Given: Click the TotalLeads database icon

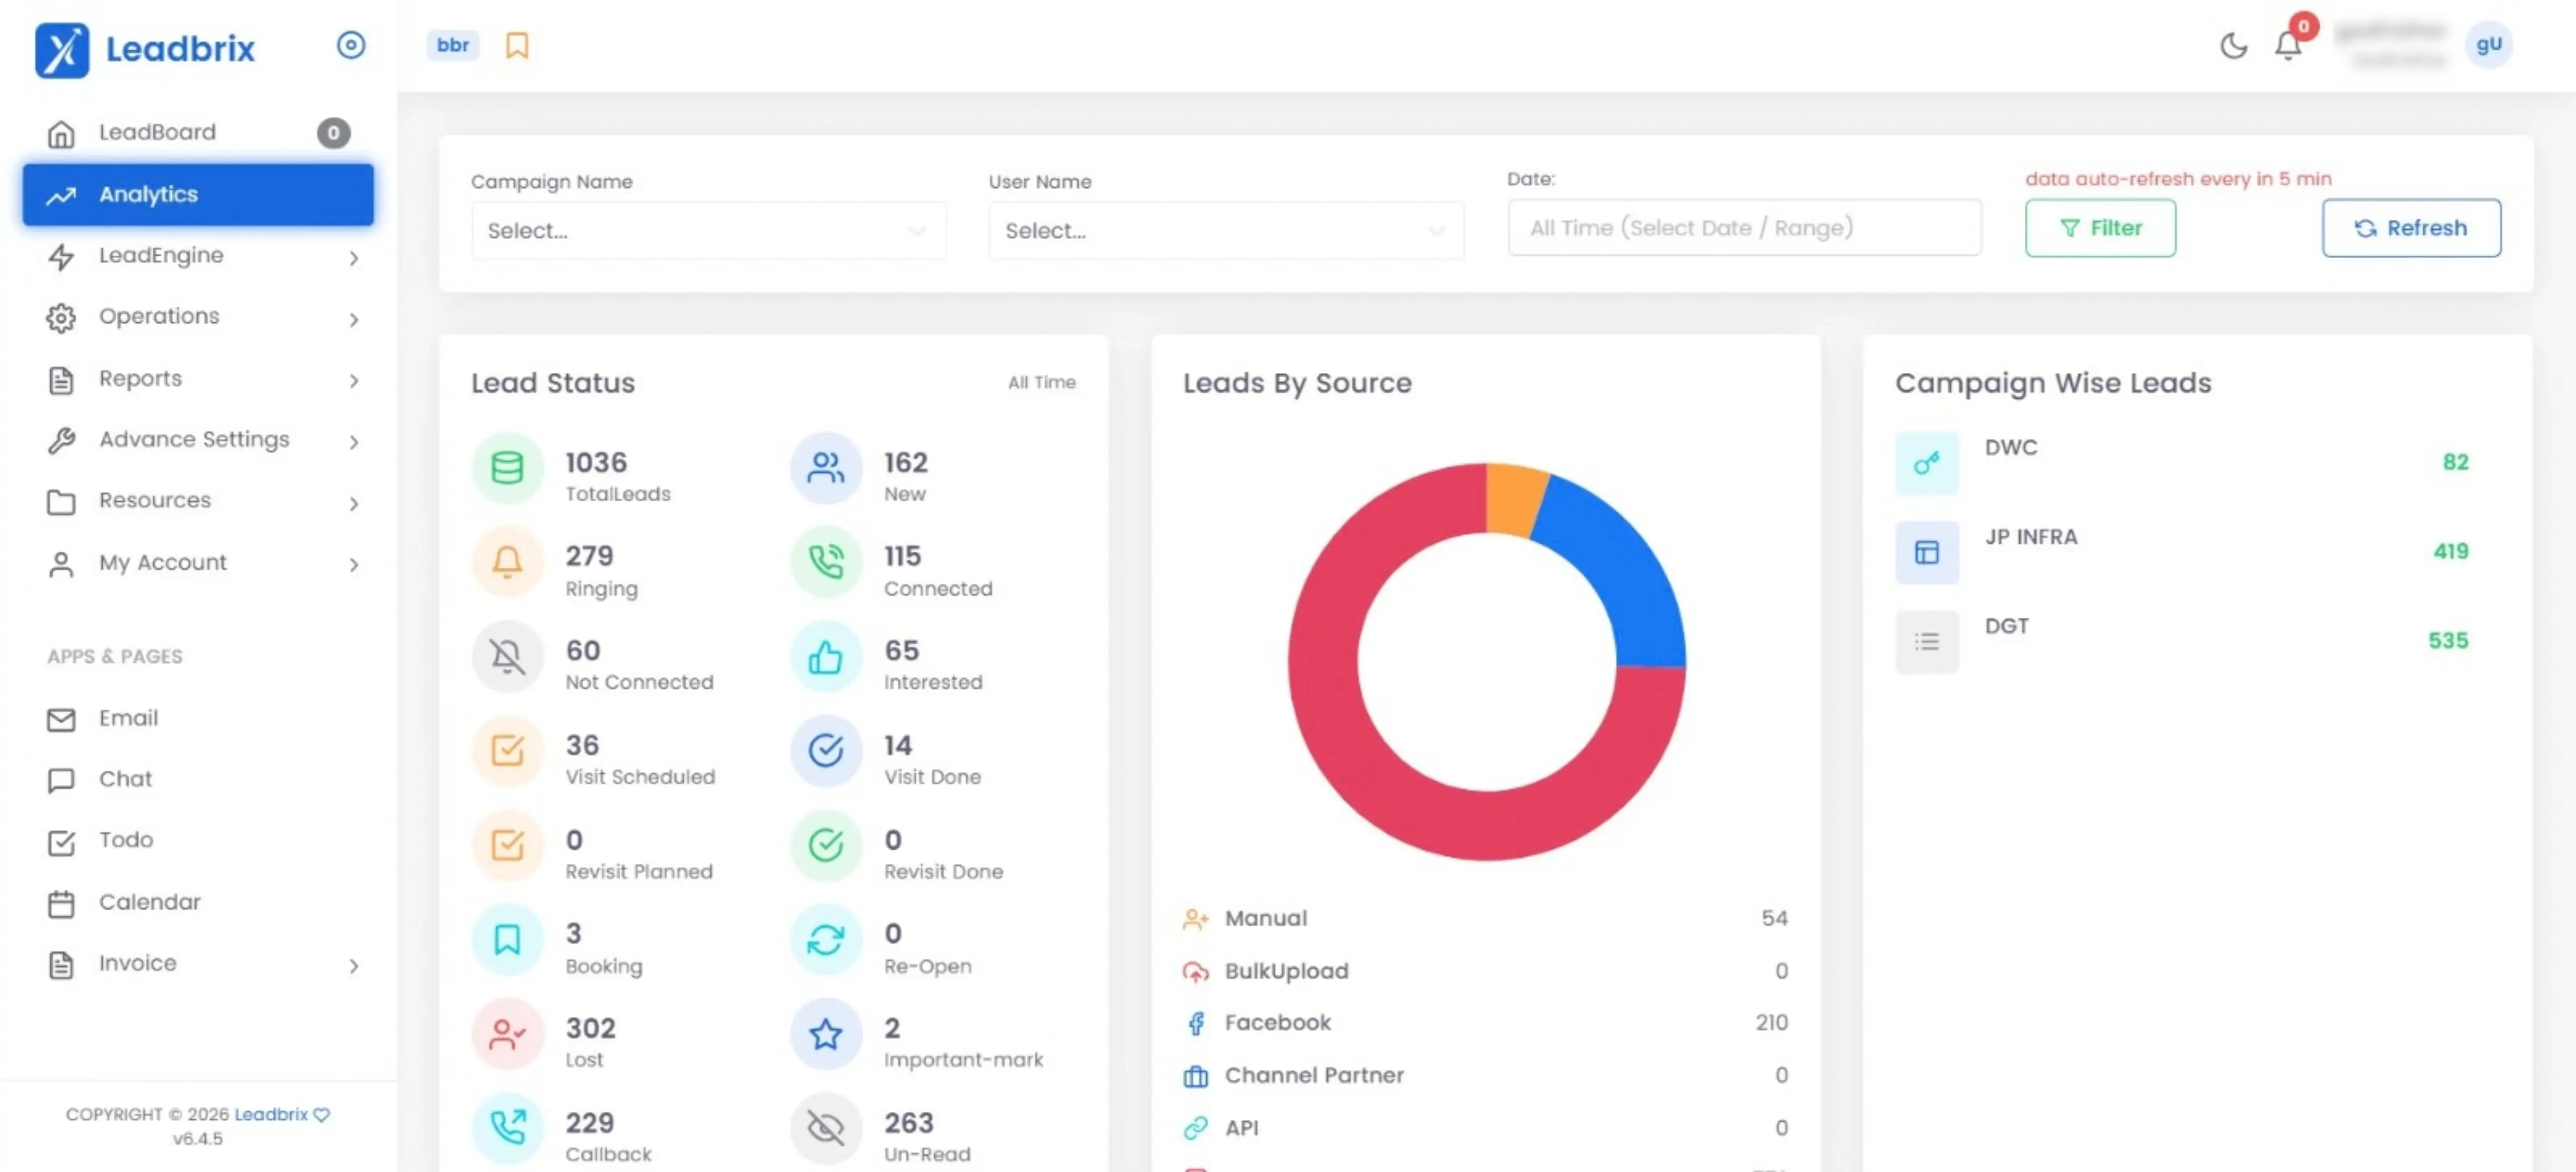Looking at the screenshot, I should click(x=507, y=468).
